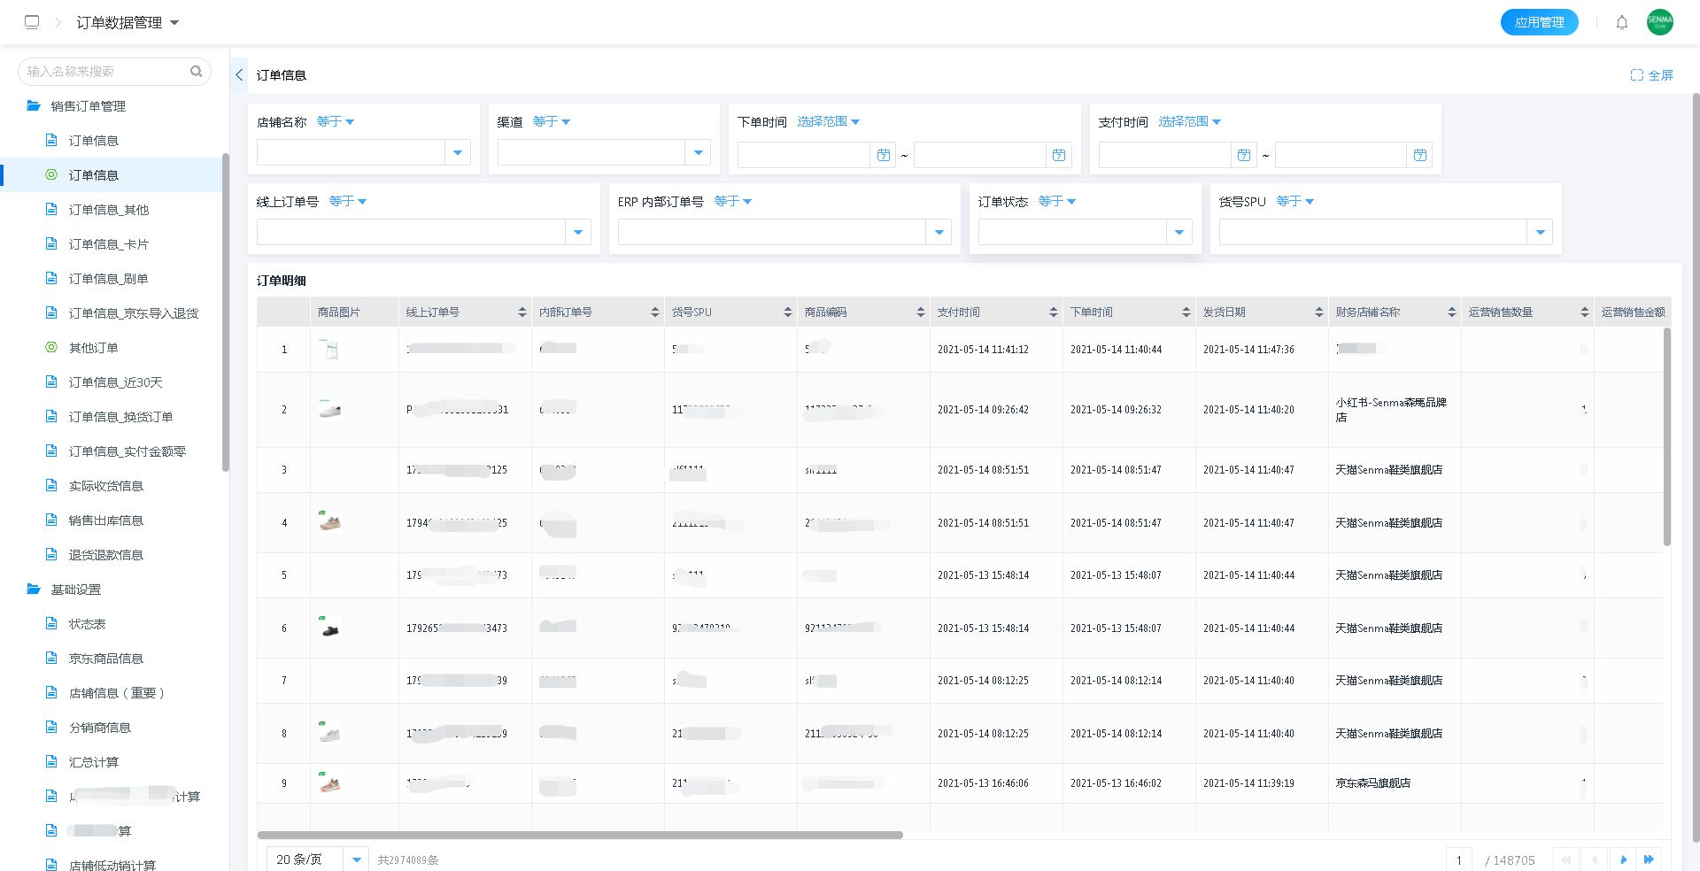Image resolution: width=1700 pixels, height=871 pixels.
Task: Open 退货退款信息 in the sidebar
Action: tap(105, 555)
